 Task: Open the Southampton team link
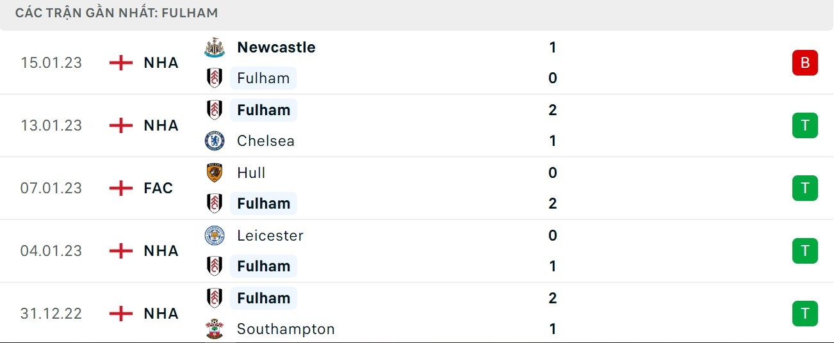coord(286,329)
